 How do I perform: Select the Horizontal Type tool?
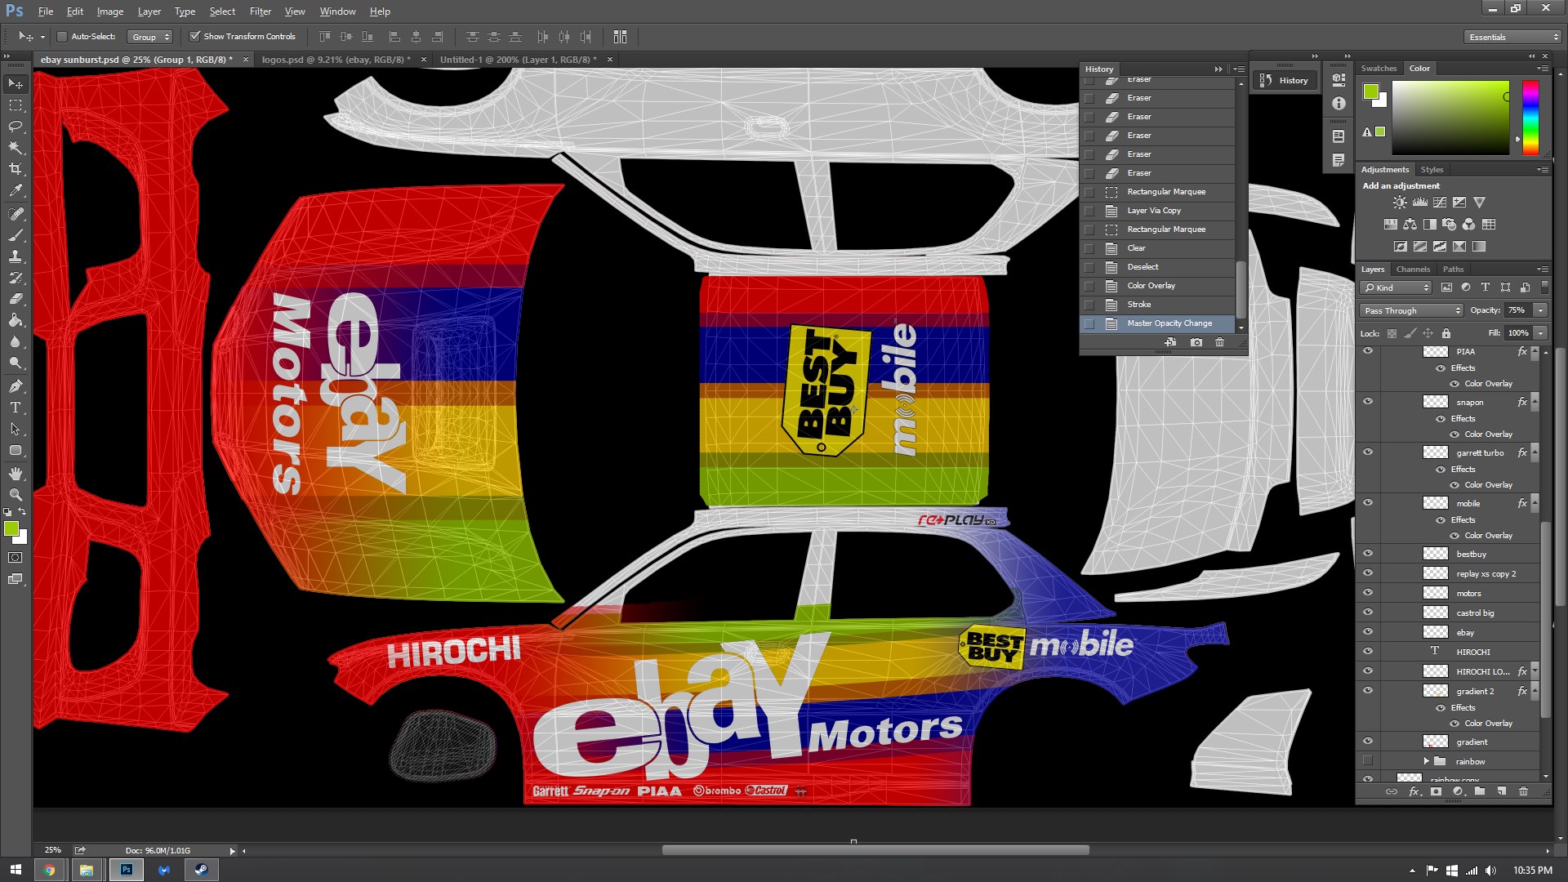tap(16, 408)
